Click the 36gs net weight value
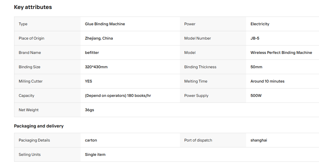The image size is (319, 164). [x=90, y=110]
